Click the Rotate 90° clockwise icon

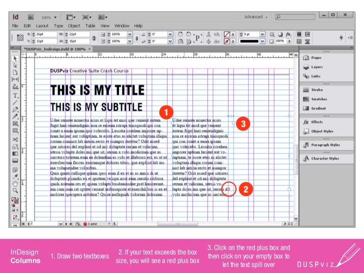pos(180,34)
